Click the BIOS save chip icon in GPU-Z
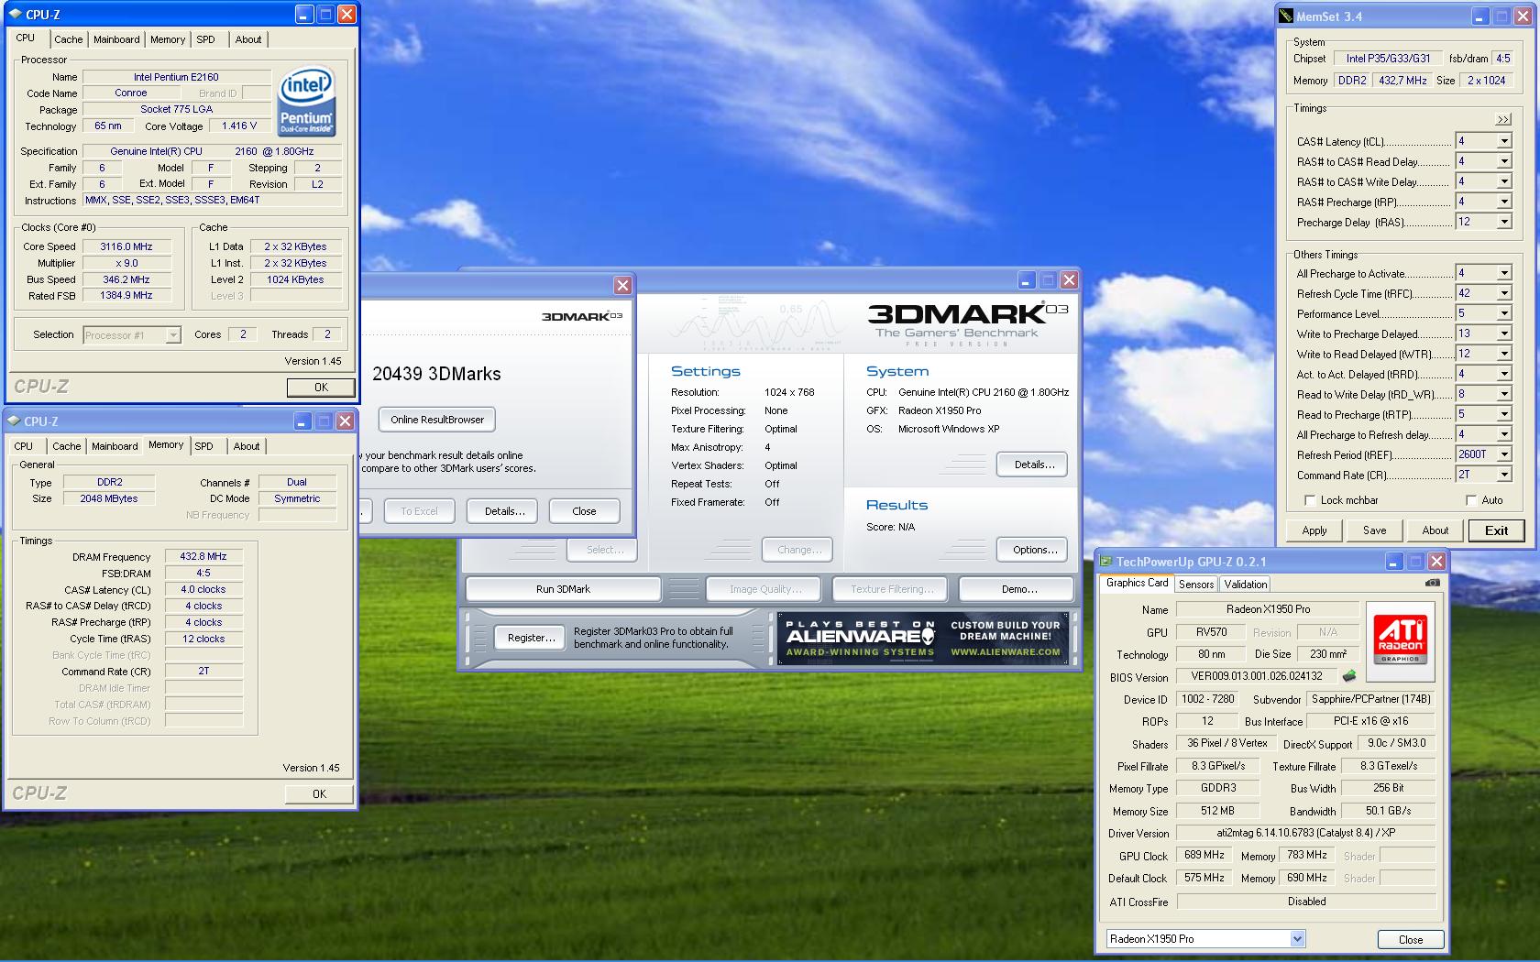Screen dimensions: 1540x962 1349,676
